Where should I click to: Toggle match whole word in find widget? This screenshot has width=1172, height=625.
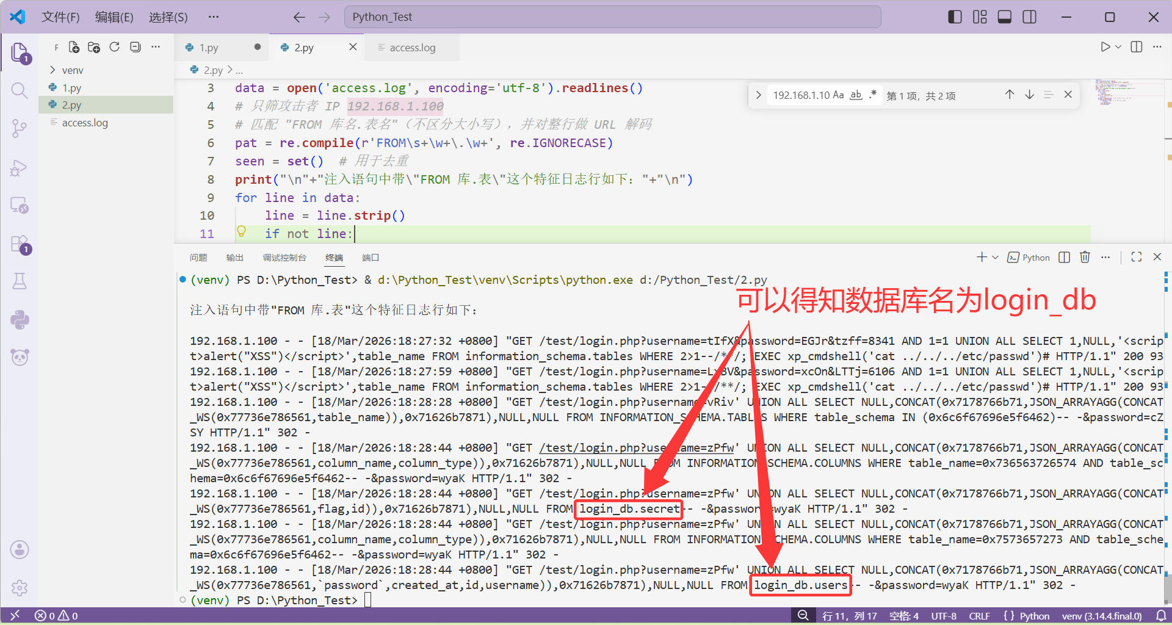click(x=856, y=95)
